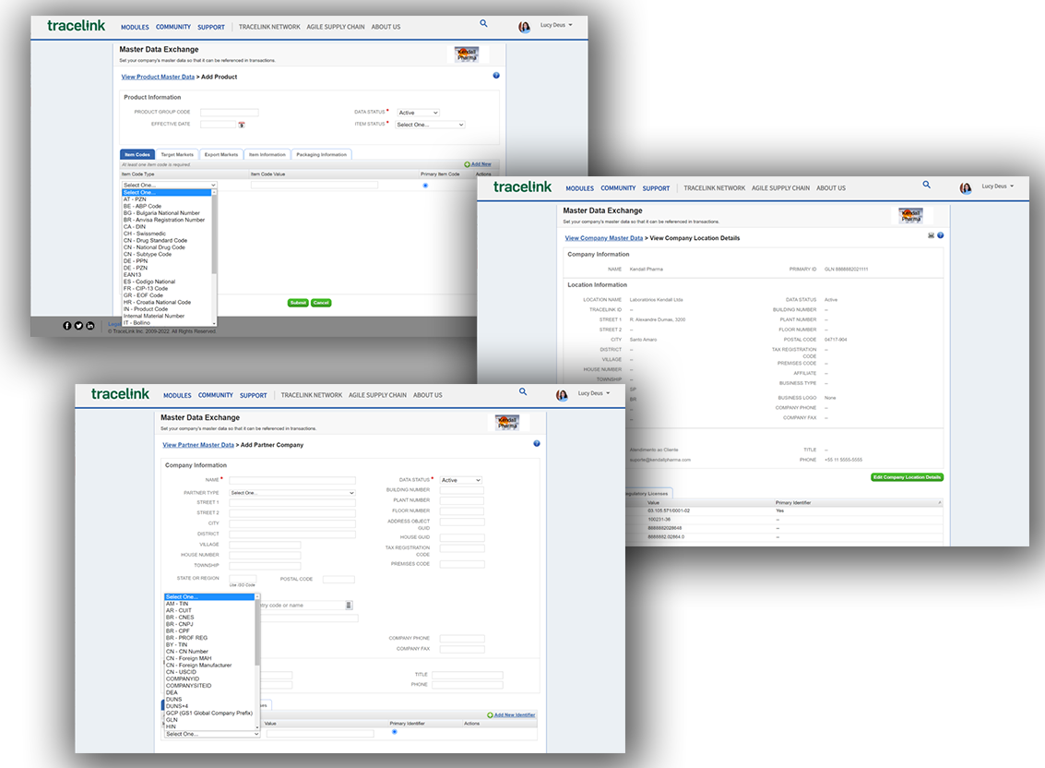The image size is (1045, 768).
Task: Click country lookup icon in Add Partner form
Action: pos(349,606)
